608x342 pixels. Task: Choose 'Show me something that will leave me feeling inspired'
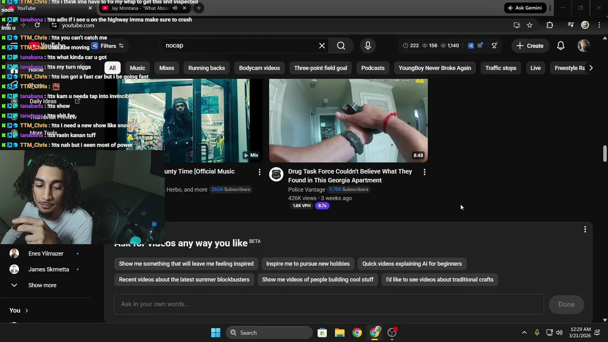(x=186, y=264)
